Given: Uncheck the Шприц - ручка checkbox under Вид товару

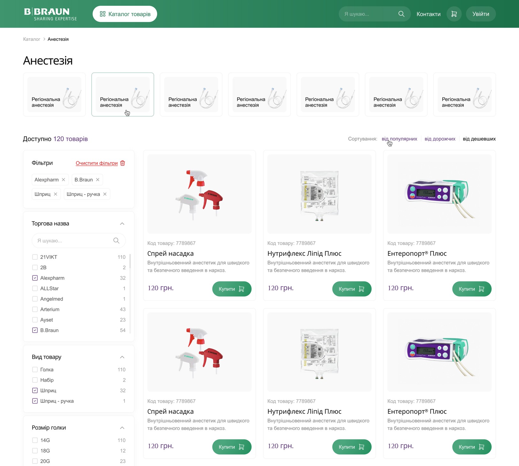Looking at the screenshot, I should [x=35, y=401].
